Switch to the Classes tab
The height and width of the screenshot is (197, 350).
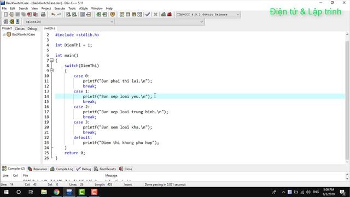pos(20,28)
